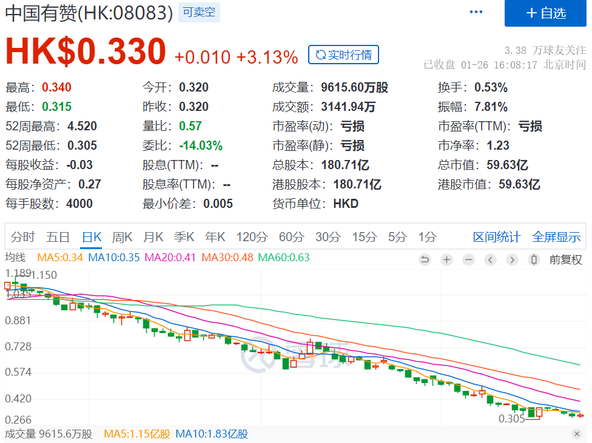Select the 60分 interval tab
Image resolution: width=592 pixels, height=443 pixels.
point(292,237)
